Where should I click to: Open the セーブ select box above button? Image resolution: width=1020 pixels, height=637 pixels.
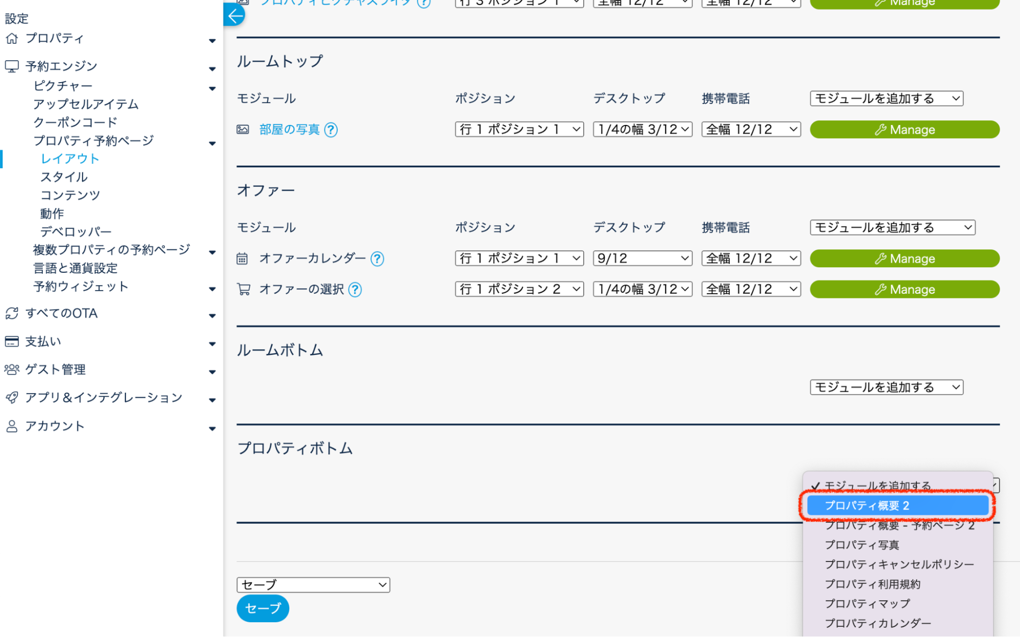click(313, 584)
